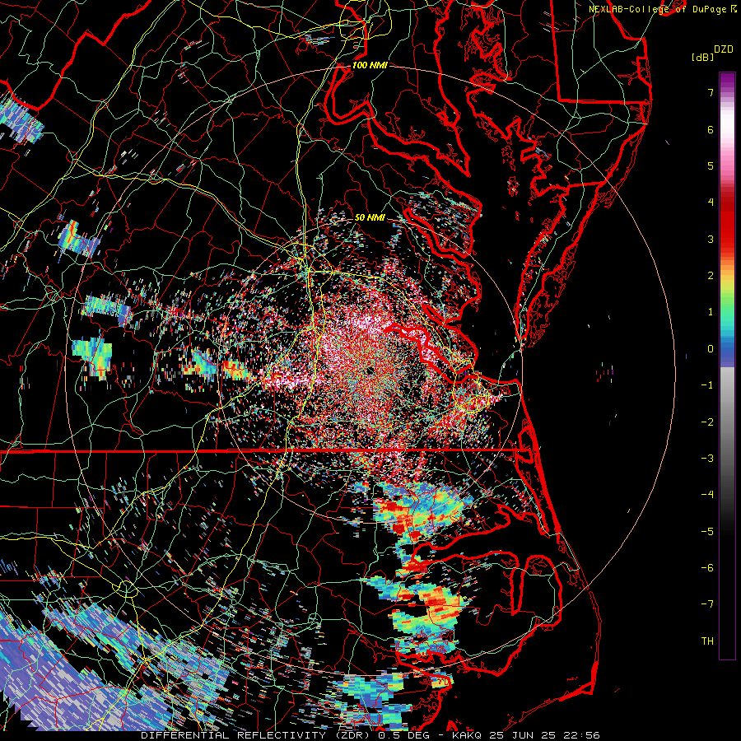
Task: Click the 0 tick label on colorbar
Action: (x=711, y=349)
